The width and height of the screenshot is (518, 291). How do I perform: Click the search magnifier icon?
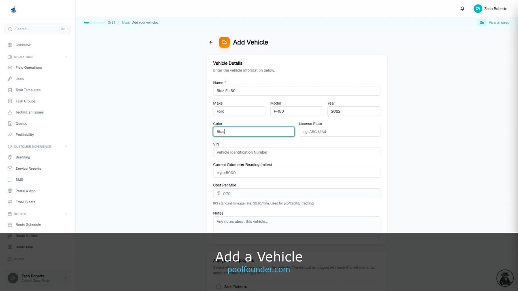(x=10, y=29)
